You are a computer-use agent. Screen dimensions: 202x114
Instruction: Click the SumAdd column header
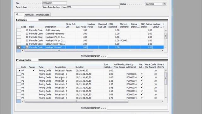(x=80, y=67)
